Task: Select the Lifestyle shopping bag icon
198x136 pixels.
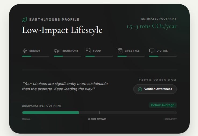Action: 120,51
